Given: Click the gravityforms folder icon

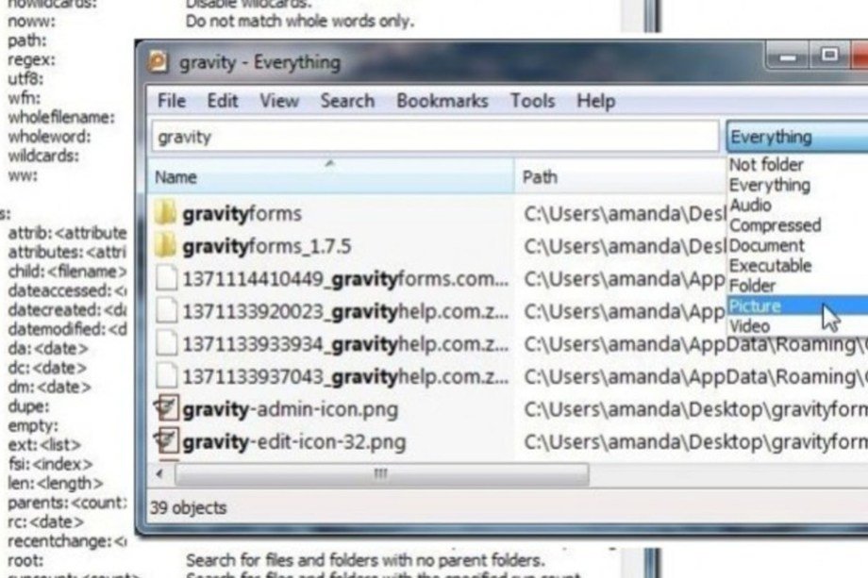Looking at the screenshot, I should (x=165, y=213).
